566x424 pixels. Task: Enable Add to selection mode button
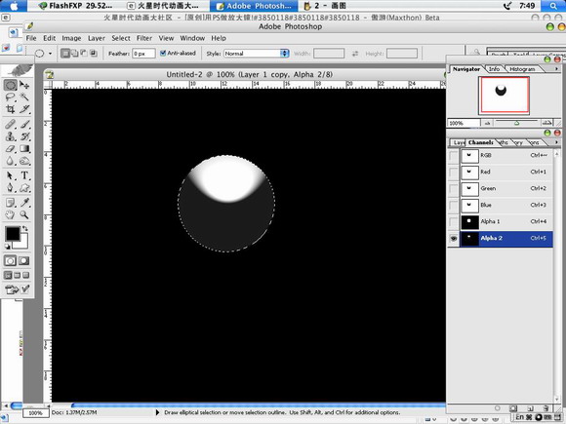coord(75,54)
